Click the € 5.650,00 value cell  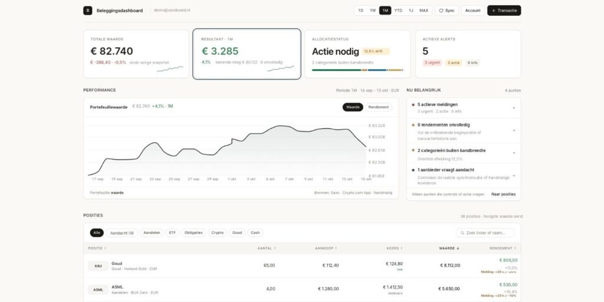[x=449, y=289]
